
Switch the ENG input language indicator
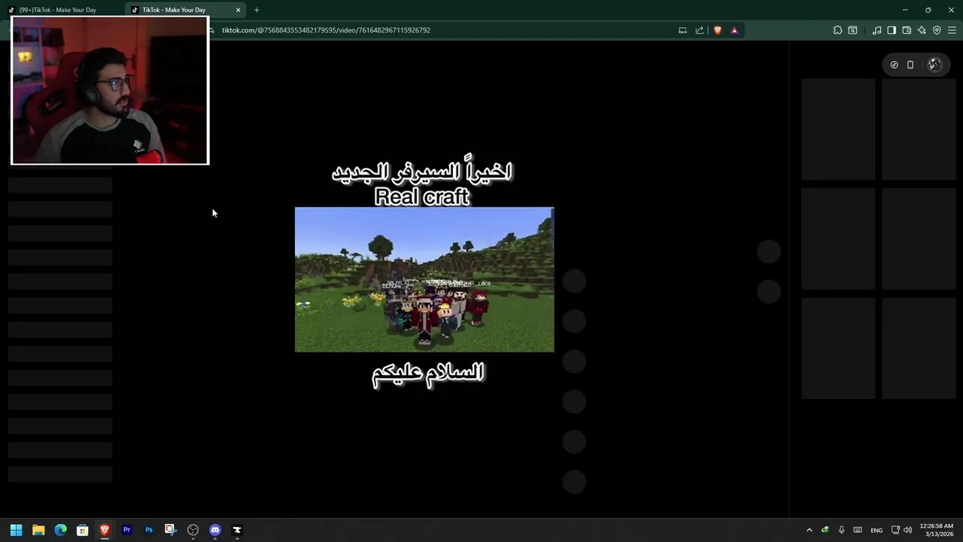[876, 530]
